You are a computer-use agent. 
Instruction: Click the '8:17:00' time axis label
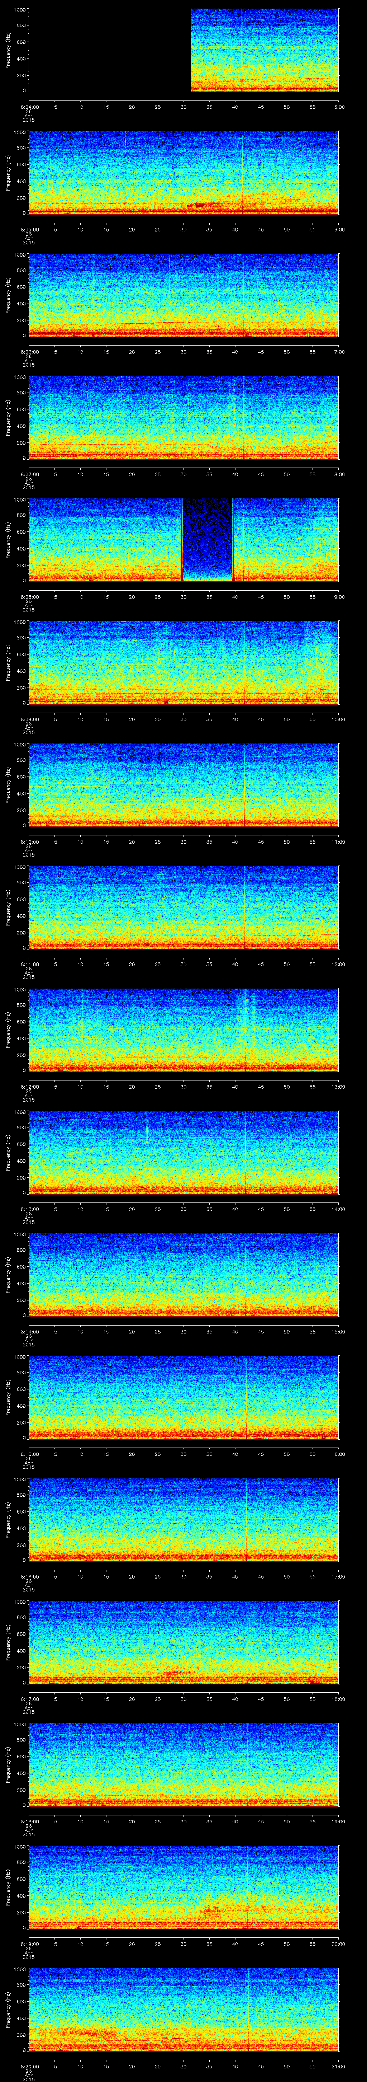(29, 1698)
